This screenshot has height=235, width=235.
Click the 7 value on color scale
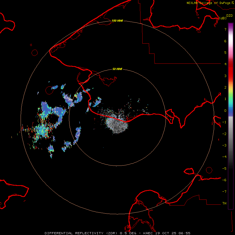225,29
